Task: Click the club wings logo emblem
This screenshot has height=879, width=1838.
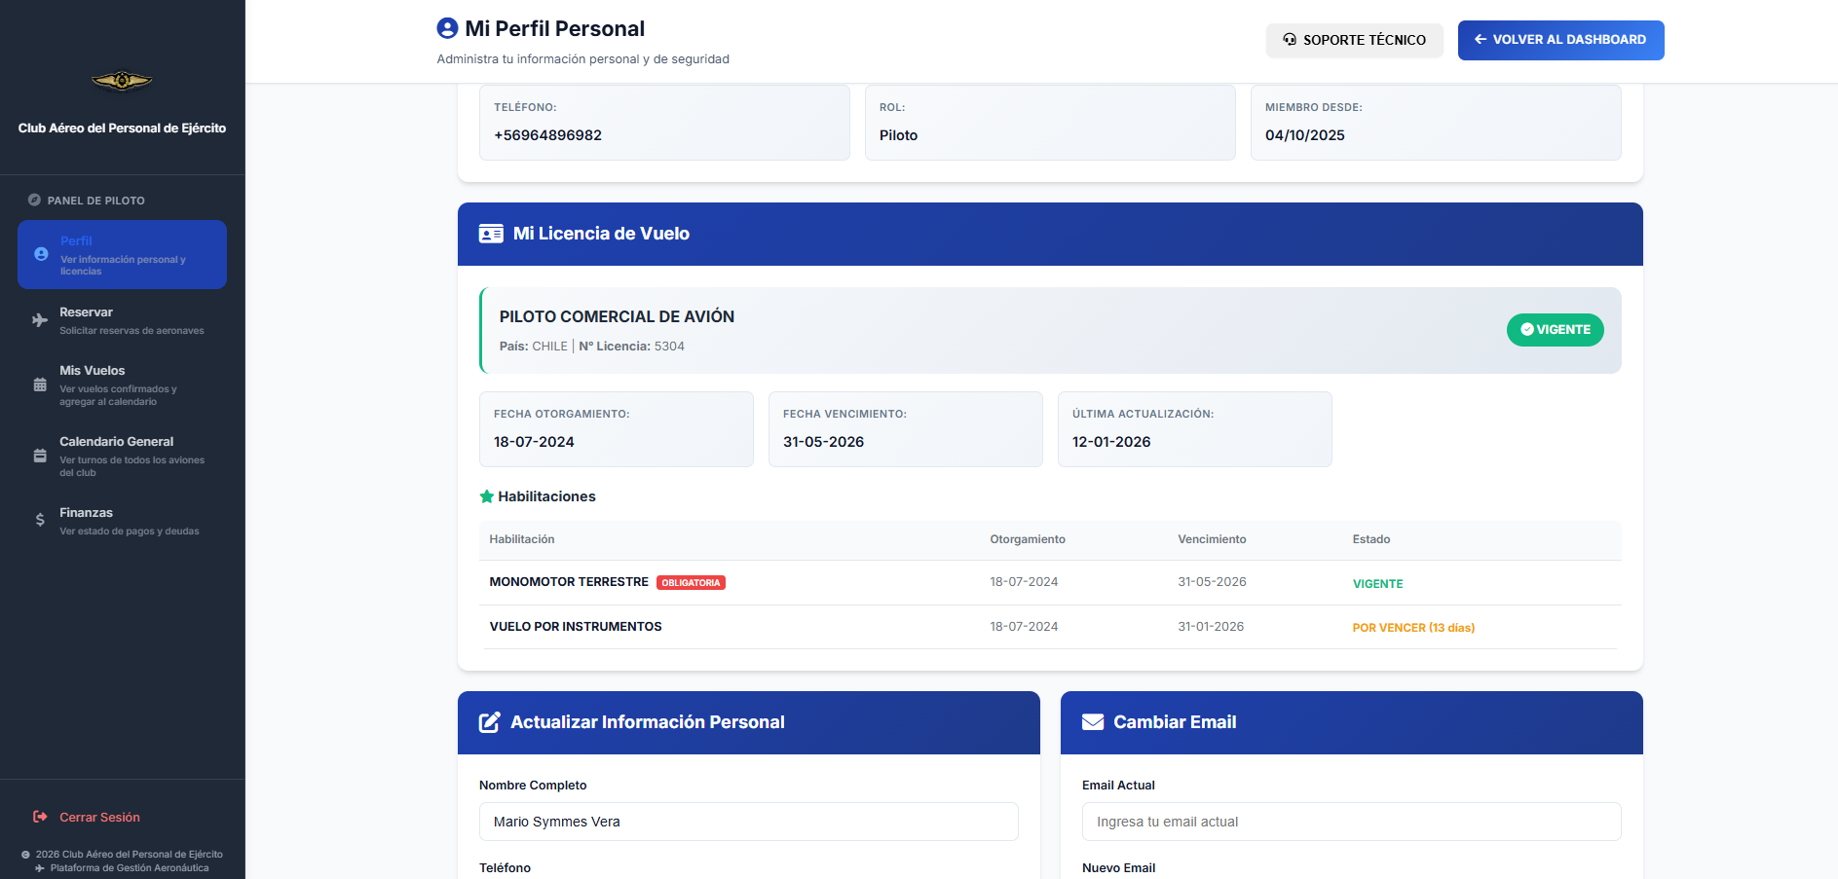Action: click(x=122, y=81)
